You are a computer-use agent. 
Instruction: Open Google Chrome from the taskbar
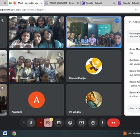[14, 133]
